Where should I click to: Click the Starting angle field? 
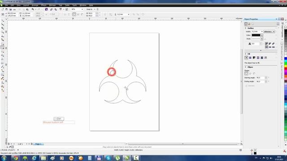[260, 78]
